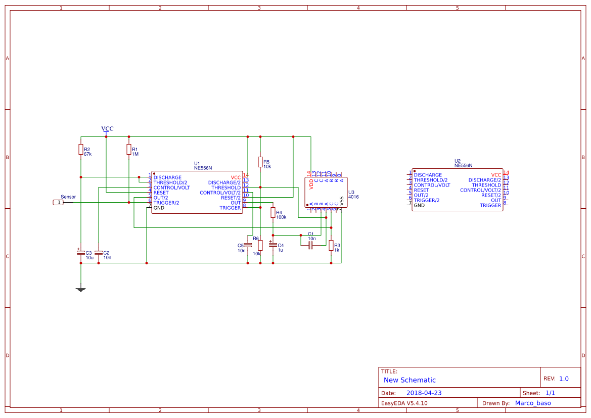Image resolution: width=591 pixels, height=418 pixels.
Task: Click the Sensor label text
Action: click(x=68, y=197)
